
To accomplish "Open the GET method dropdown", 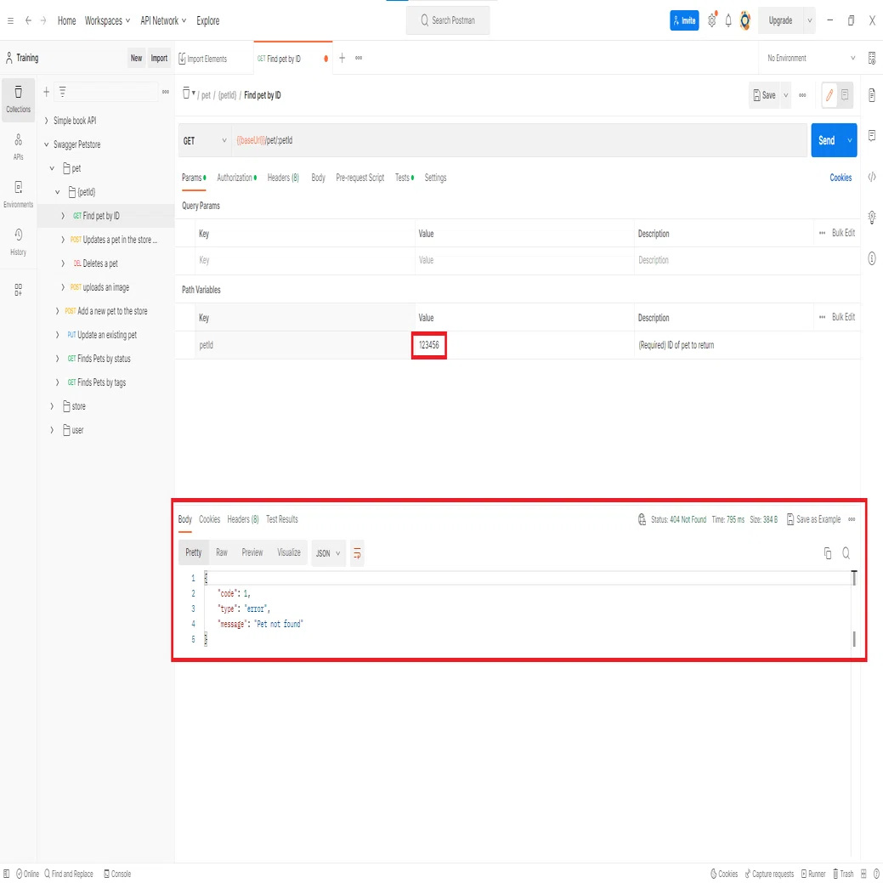I will pyautogui.click(x=205, y=140).
